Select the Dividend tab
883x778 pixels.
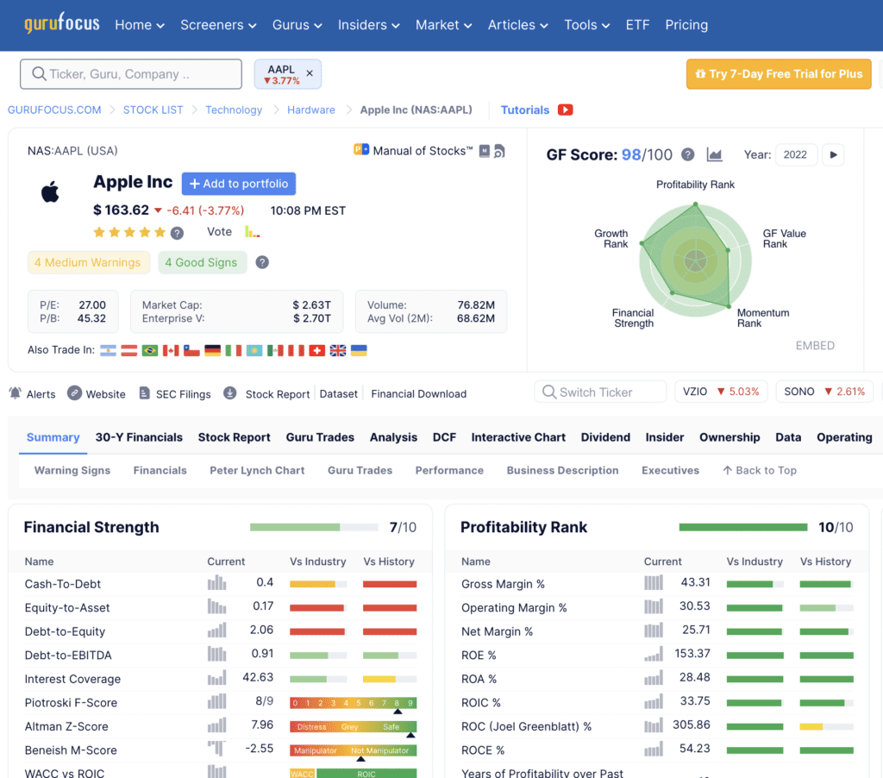(605, 437)
